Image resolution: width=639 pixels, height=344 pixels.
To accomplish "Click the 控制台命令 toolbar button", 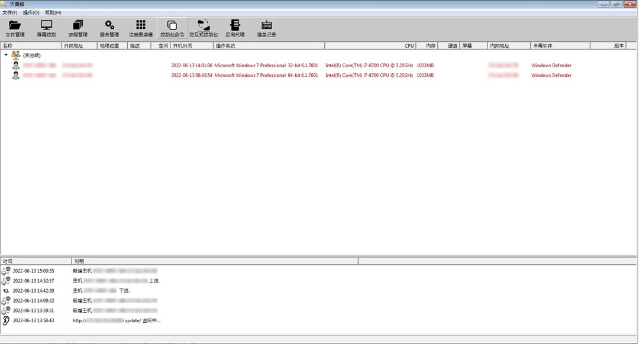I will (x=172, y=28).
